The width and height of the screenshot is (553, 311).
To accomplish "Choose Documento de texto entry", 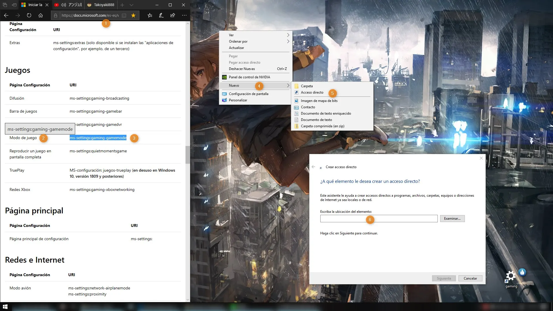I will [x=332, y=120].
